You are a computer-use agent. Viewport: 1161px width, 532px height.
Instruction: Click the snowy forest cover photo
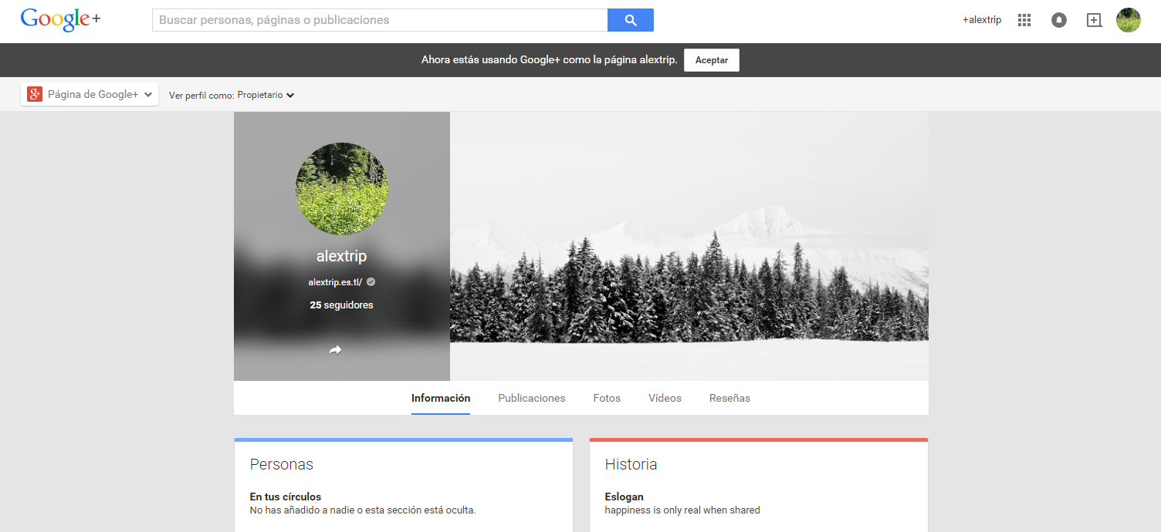tap(689, 247)
